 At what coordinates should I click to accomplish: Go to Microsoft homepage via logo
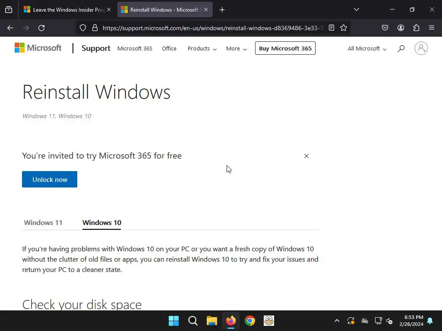[38, 48]
